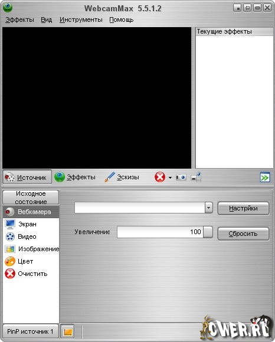
Task: Click the green double-arrow expand icon
Action: click(265, 177)
